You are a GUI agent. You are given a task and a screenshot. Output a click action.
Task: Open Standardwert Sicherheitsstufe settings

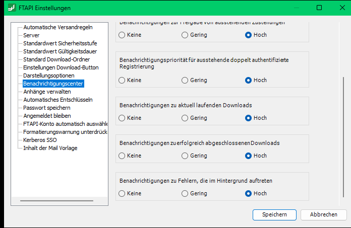pos(60,43)
